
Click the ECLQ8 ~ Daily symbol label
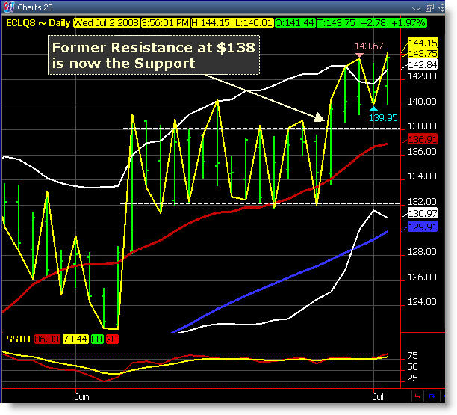38,23
